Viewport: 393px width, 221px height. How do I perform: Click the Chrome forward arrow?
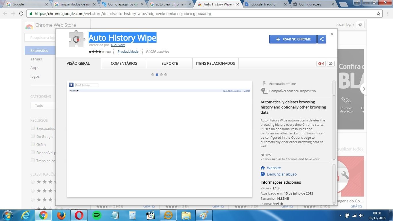[13, 14]
